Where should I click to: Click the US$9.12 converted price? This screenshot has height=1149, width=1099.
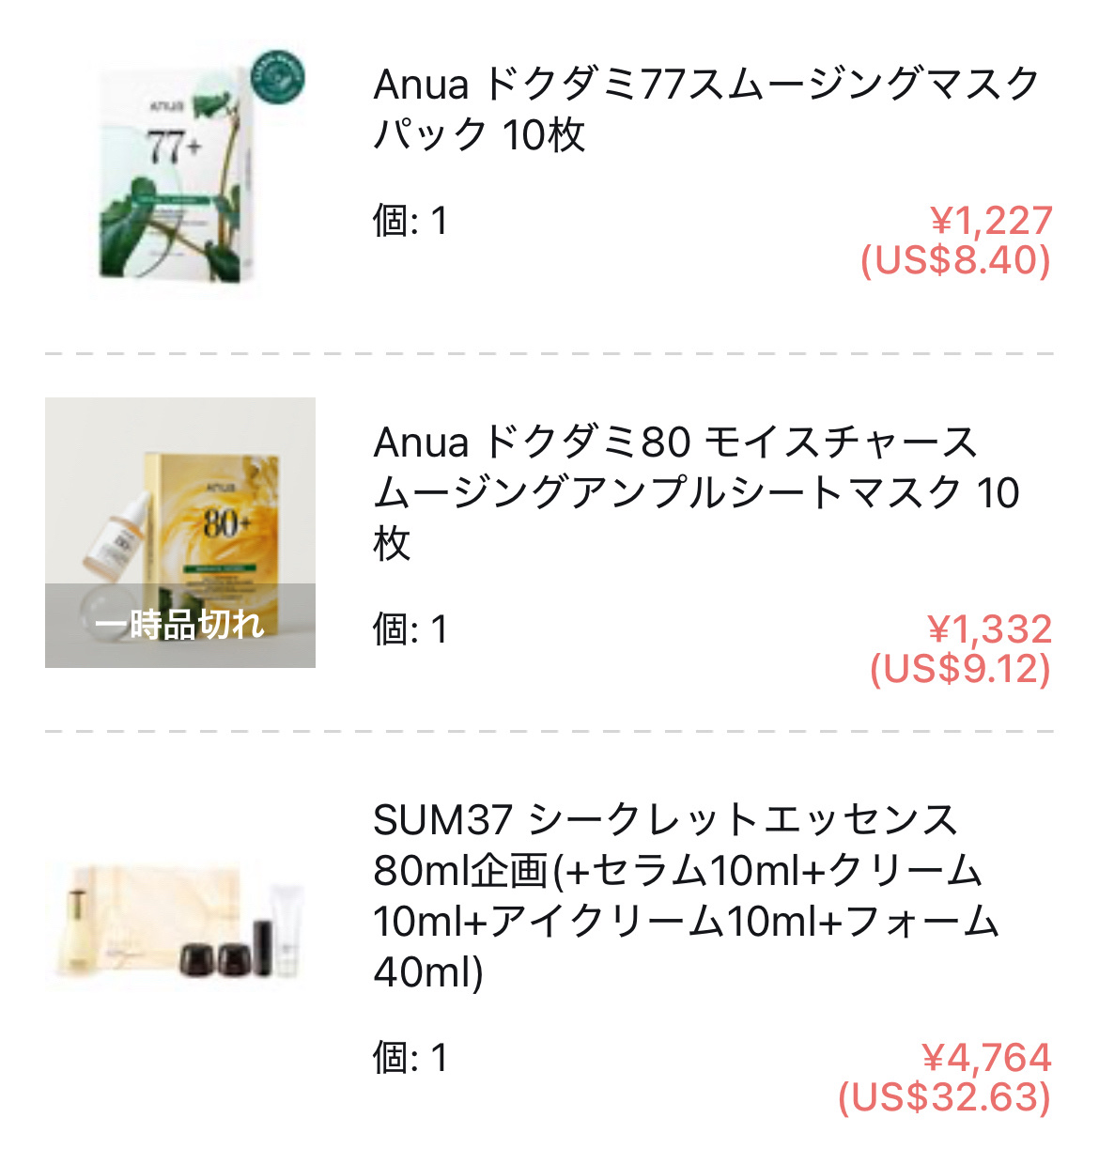(960, 669)
